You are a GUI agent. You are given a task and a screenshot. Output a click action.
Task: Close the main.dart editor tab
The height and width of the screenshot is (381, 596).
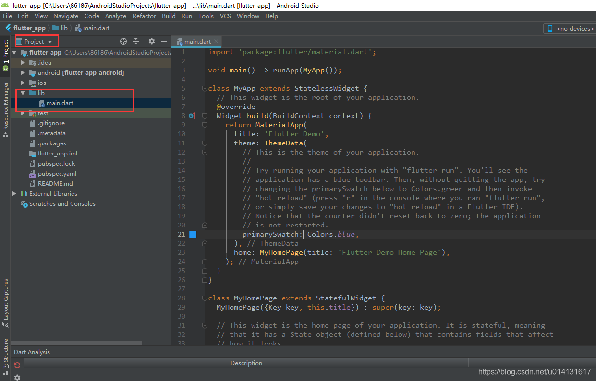pos(216,42)
